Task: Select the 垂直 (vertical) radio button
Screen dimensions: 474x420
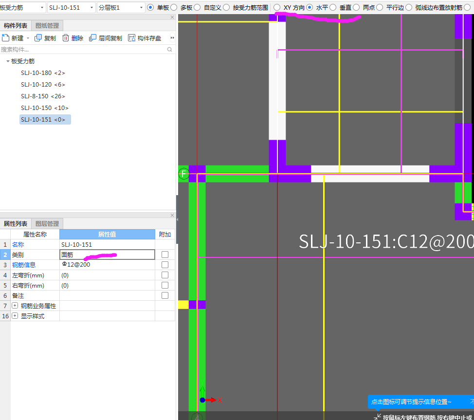Action: [333, 7]
